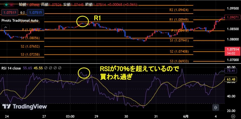Click the 1.09500 price axis label
The width and height of the screenshot is (241, 119).
click(x=232, y=8)
